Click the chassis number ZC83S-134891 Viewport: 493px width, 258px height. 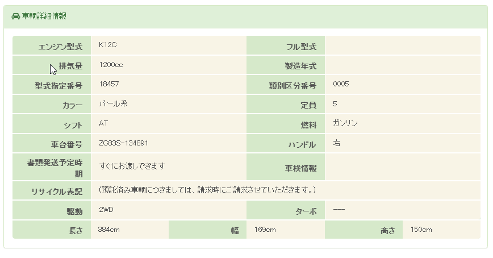click(x=123, y=143)
